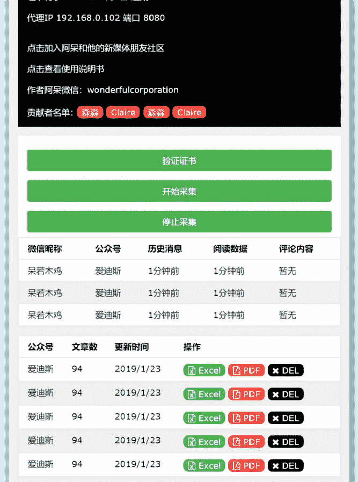Viewport: 358px width, 482px height.
Task: Download PDF for third 爱迪斯 row
Action: [x=246, y=418]
